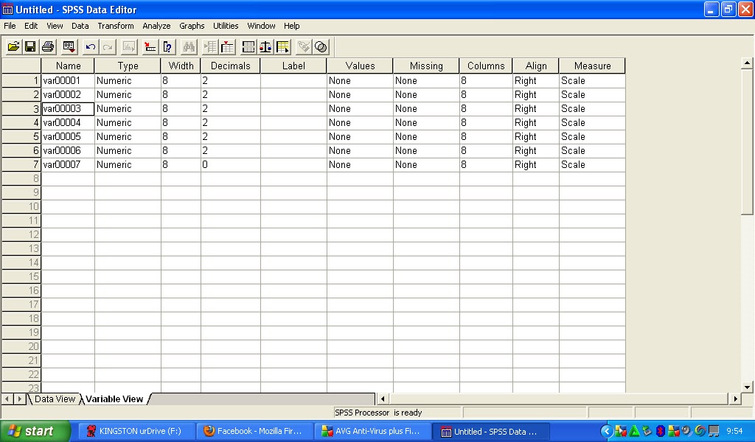This screenshot has height=442, width=755.
Task: Click the Name column header
Action: [68, 66]
